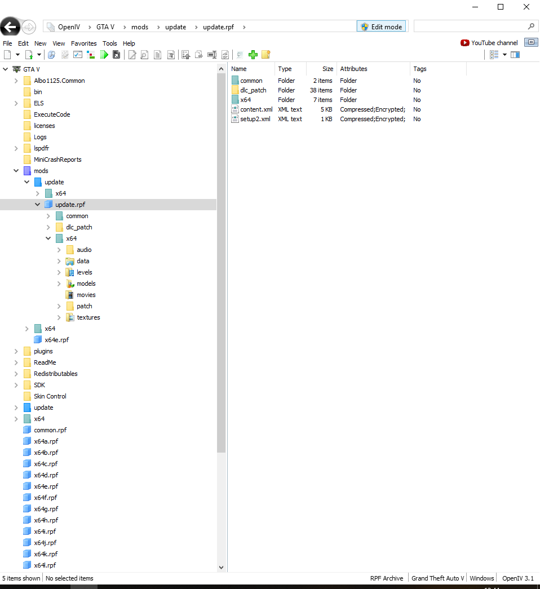
Task: Click the copy documents arrow toolbar icon
Action: pos(199,55)
